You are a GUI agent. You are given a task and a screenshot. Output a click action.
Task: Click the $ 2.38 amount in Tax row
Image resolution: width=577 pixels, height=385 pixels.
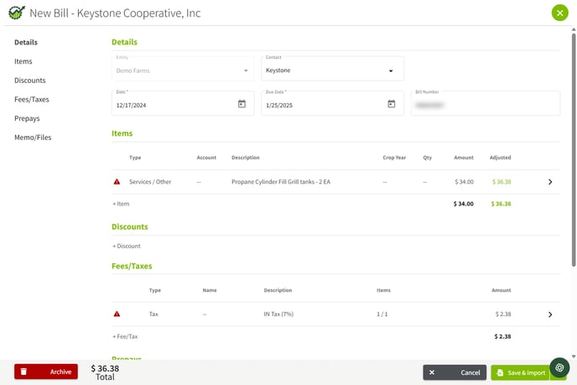click(503, 314)
